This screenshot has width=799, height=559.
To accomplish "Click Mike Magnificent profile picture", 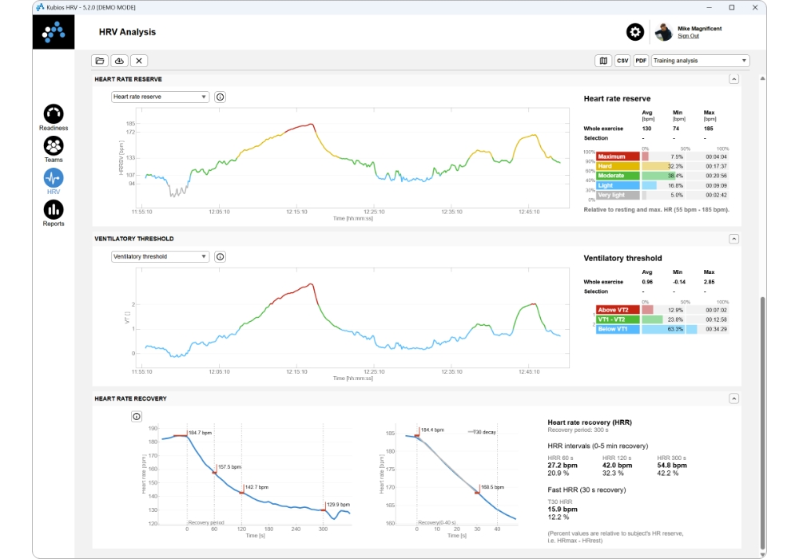I will [x=663, y=32].
